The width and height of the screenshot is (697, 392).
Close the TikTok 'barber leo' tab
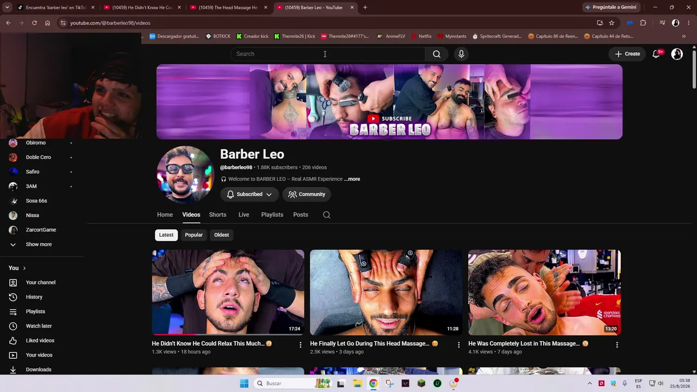click(x=93, y=8)
